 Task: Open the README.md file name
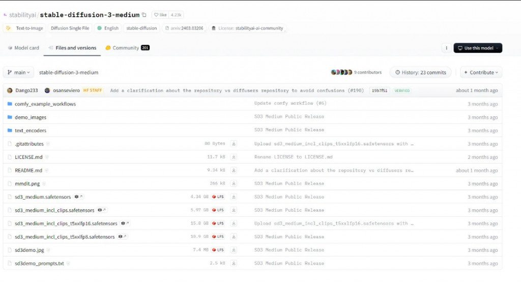(28, 170)
